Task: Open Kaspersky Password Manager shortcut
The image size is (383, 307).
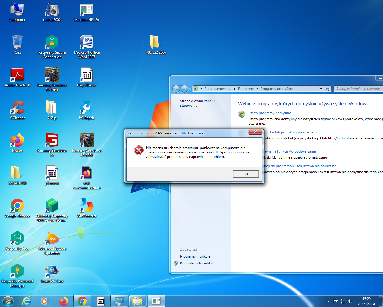Action: (17, 276)
